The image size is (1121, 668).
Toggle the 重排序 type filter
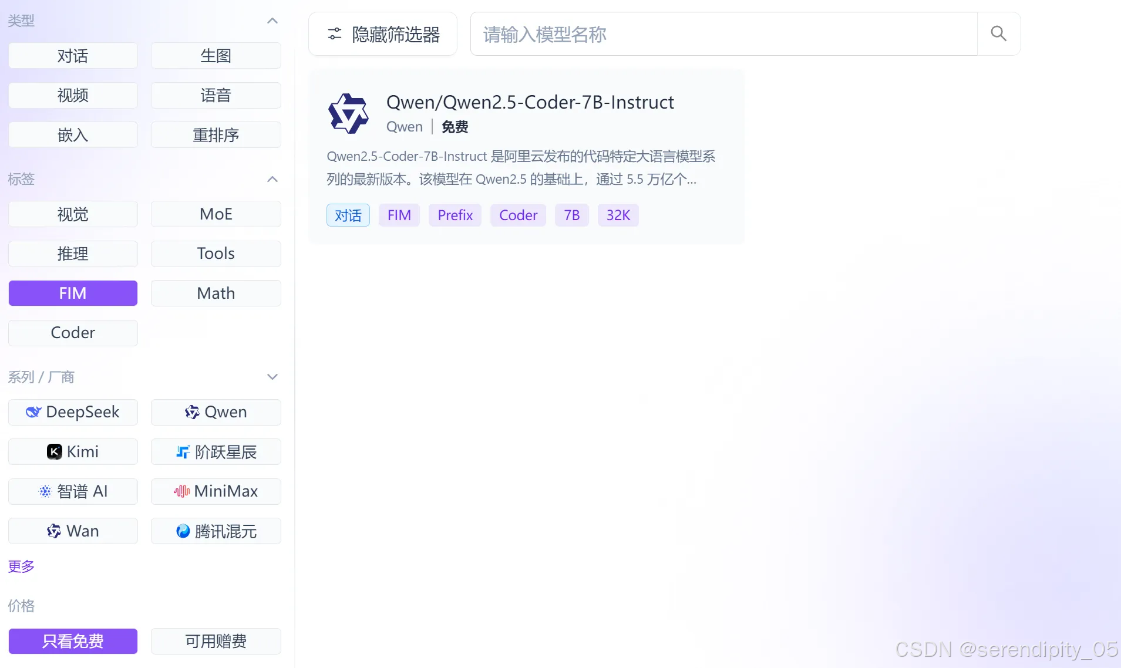point(216,135)
